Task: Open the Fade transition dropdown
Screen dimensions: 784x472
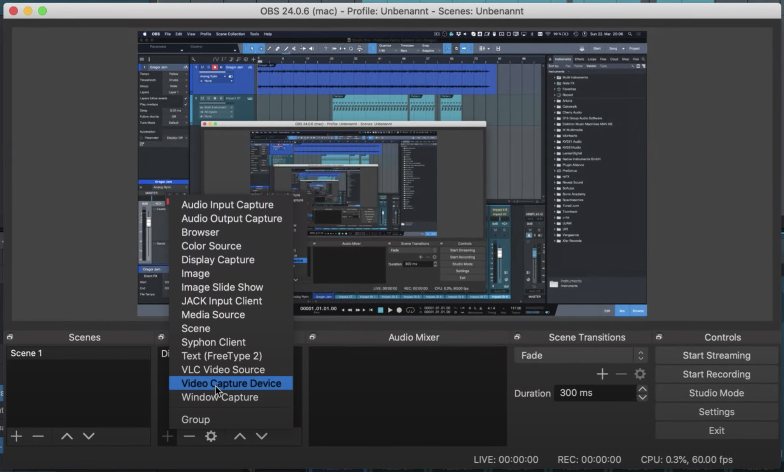Action: tap(581, 355)
